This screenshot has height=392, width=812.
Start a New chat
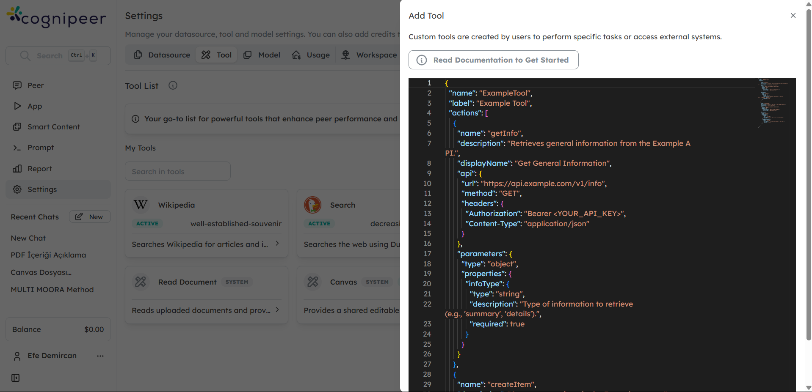(x=90, y=217)
